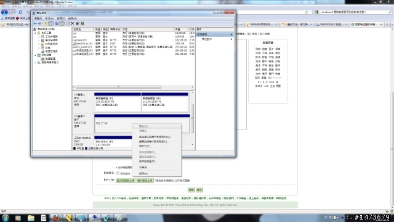394x222 pixels.
Task: Click the Up One Level folder toolbar icon
Action: (x=46, y=23)
